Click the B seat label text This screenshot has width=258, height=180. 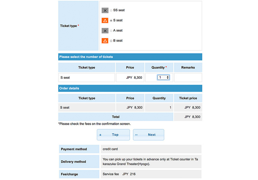coord(118,41)
